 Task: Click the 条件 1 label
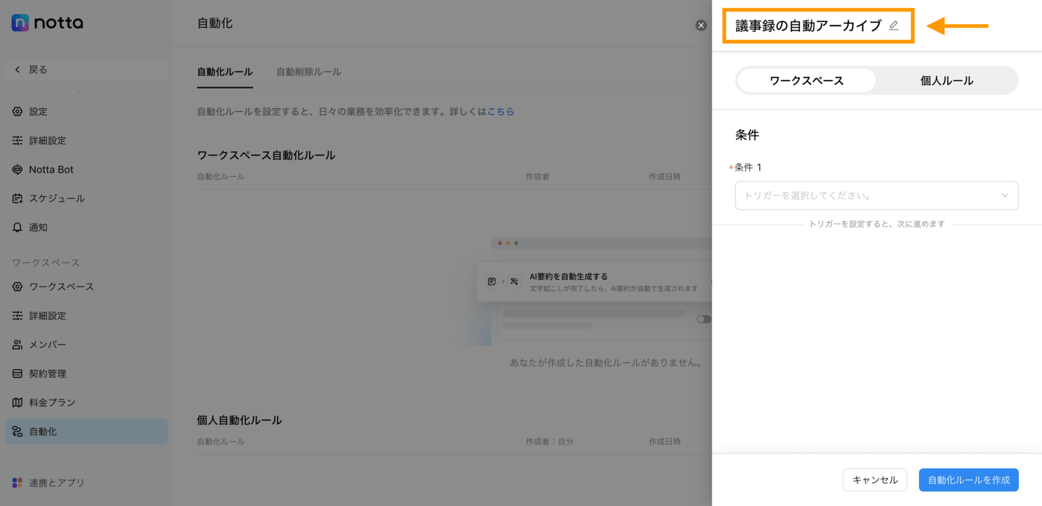pyautogui.click(x=748, y=167)
